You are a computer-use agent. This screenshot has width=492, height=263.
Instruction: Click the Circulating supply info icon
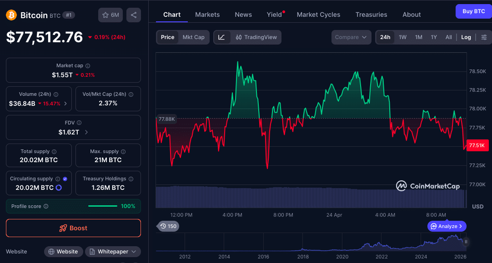point(58,179)
